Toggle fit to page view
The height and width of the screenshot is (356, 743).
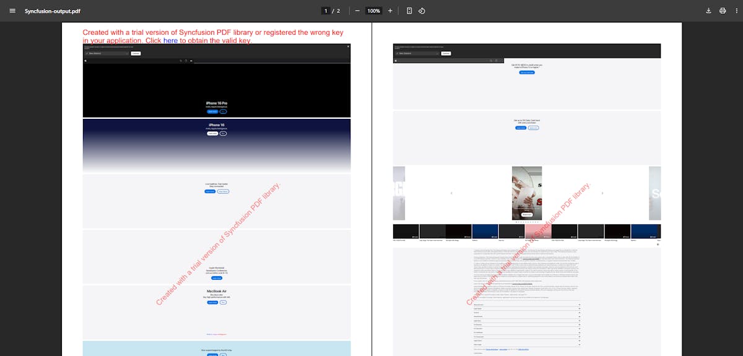coord(409,11)
